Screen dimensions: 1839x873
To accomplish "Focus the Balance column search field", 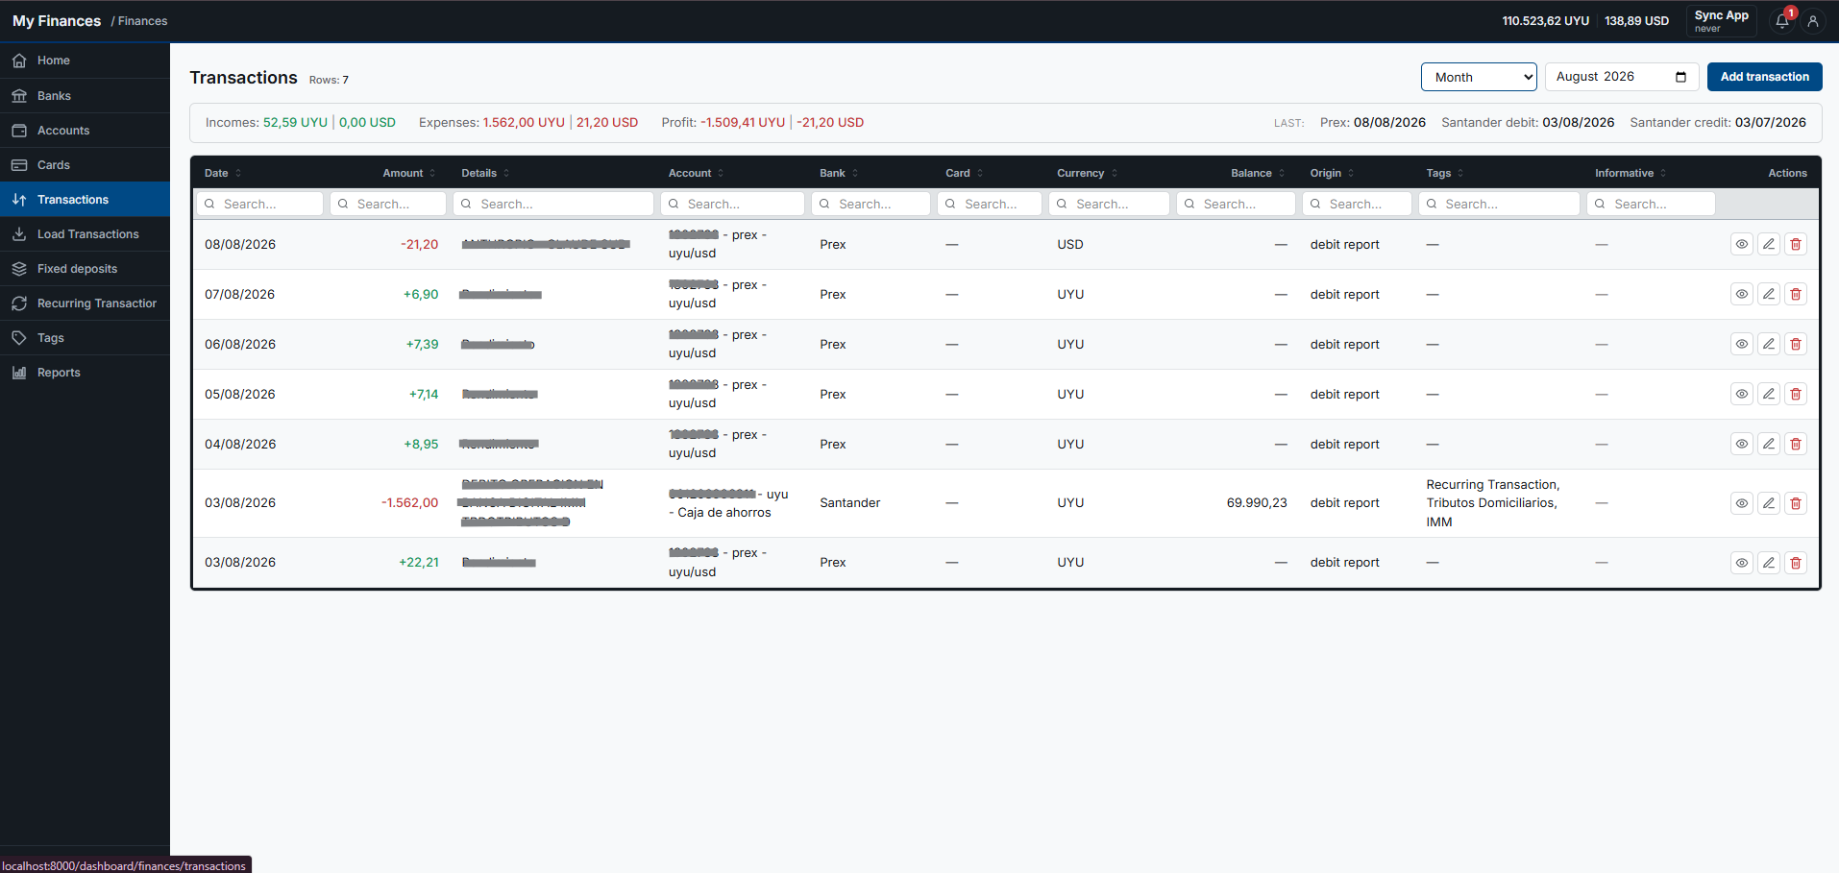I will 1236,204.
